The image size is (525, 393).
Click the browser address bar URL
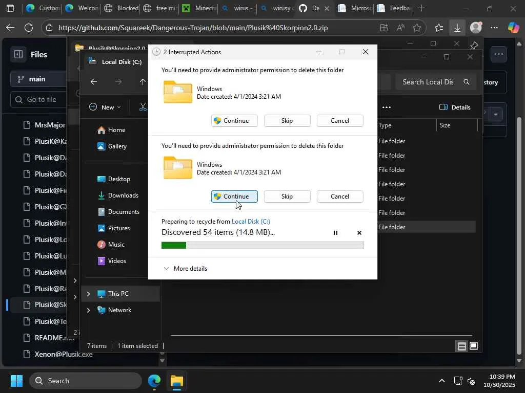(x=193, y=28)
